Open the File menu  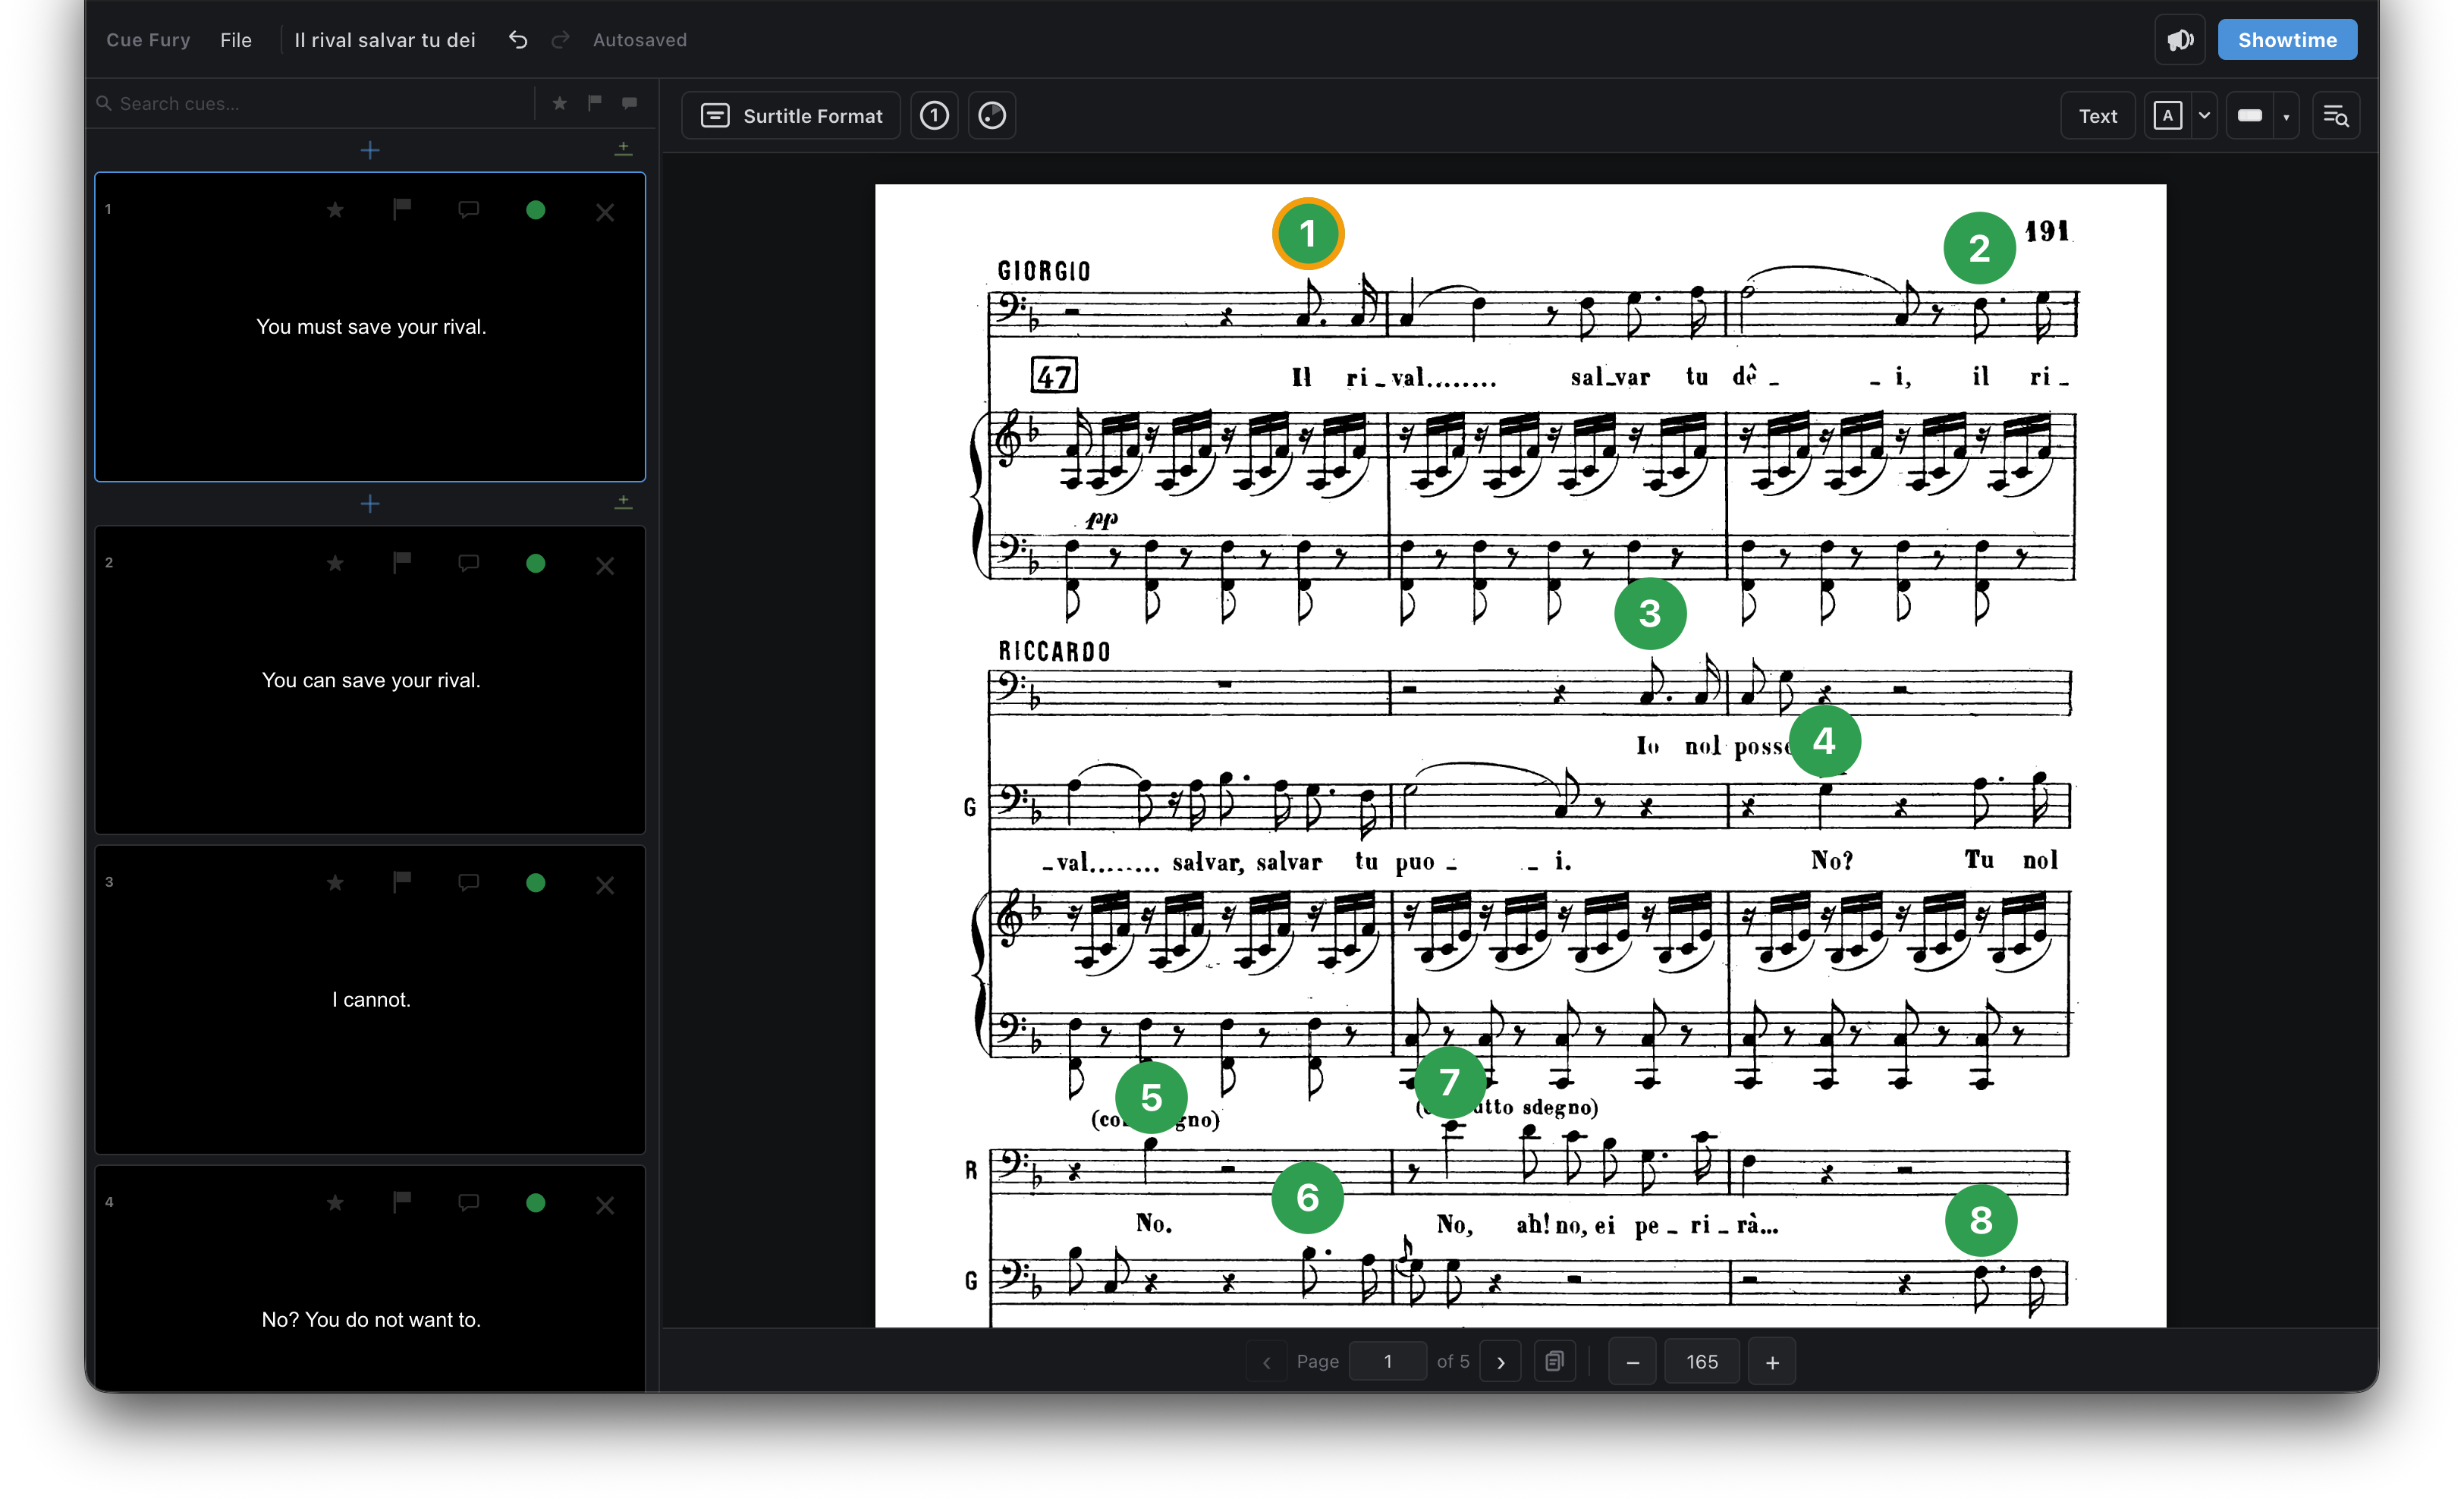(x=236, y=40)
